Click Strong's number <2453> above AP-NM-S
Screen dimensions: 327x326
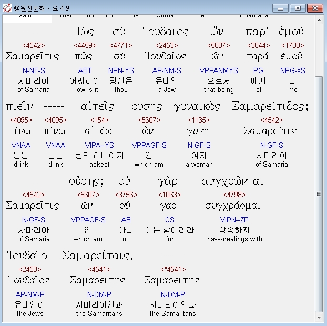pos(167,45)
